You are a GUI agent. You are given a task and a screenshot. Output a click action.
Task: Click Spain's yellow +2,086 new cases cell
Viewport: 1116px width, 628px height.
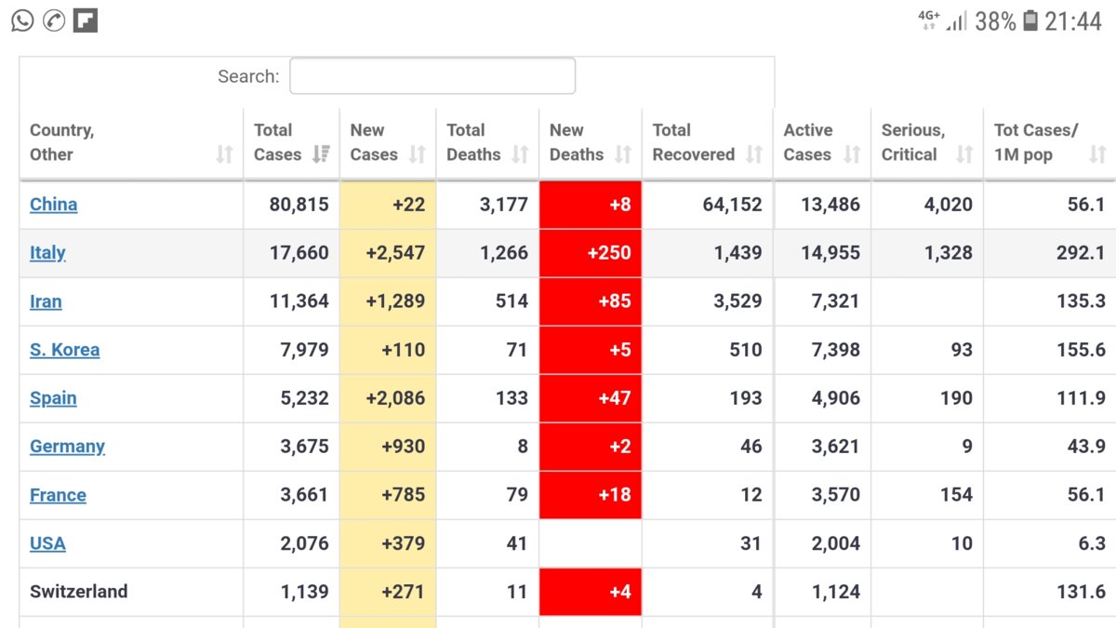[x=388, y=398]
